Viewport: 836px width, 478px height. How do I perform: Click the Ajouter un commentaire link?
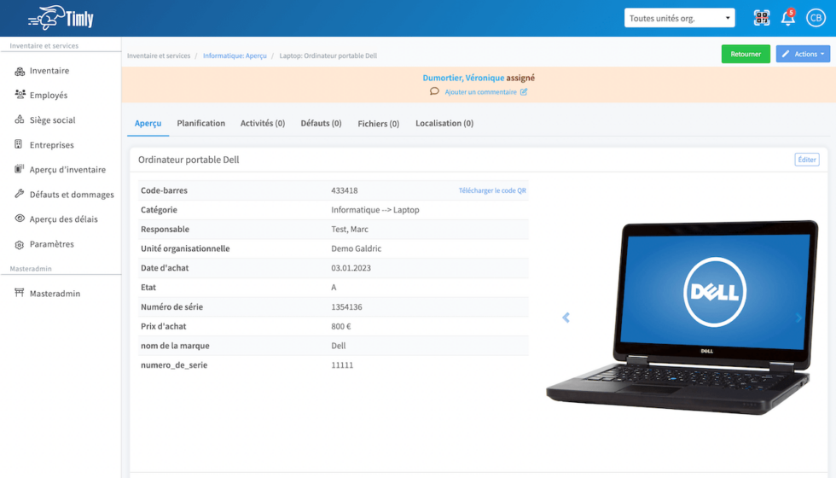click(480, 92)
